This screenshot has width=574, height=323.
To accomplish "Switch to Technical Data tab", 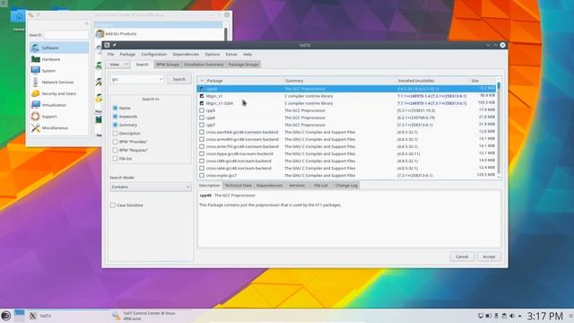I will point(238,186).
